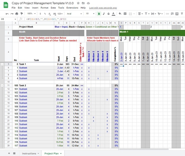This screenshot has width=185, height=156.
Task: Open merge cells dropdown arrow
Action: pyautogui.click(x=134, y=14)
